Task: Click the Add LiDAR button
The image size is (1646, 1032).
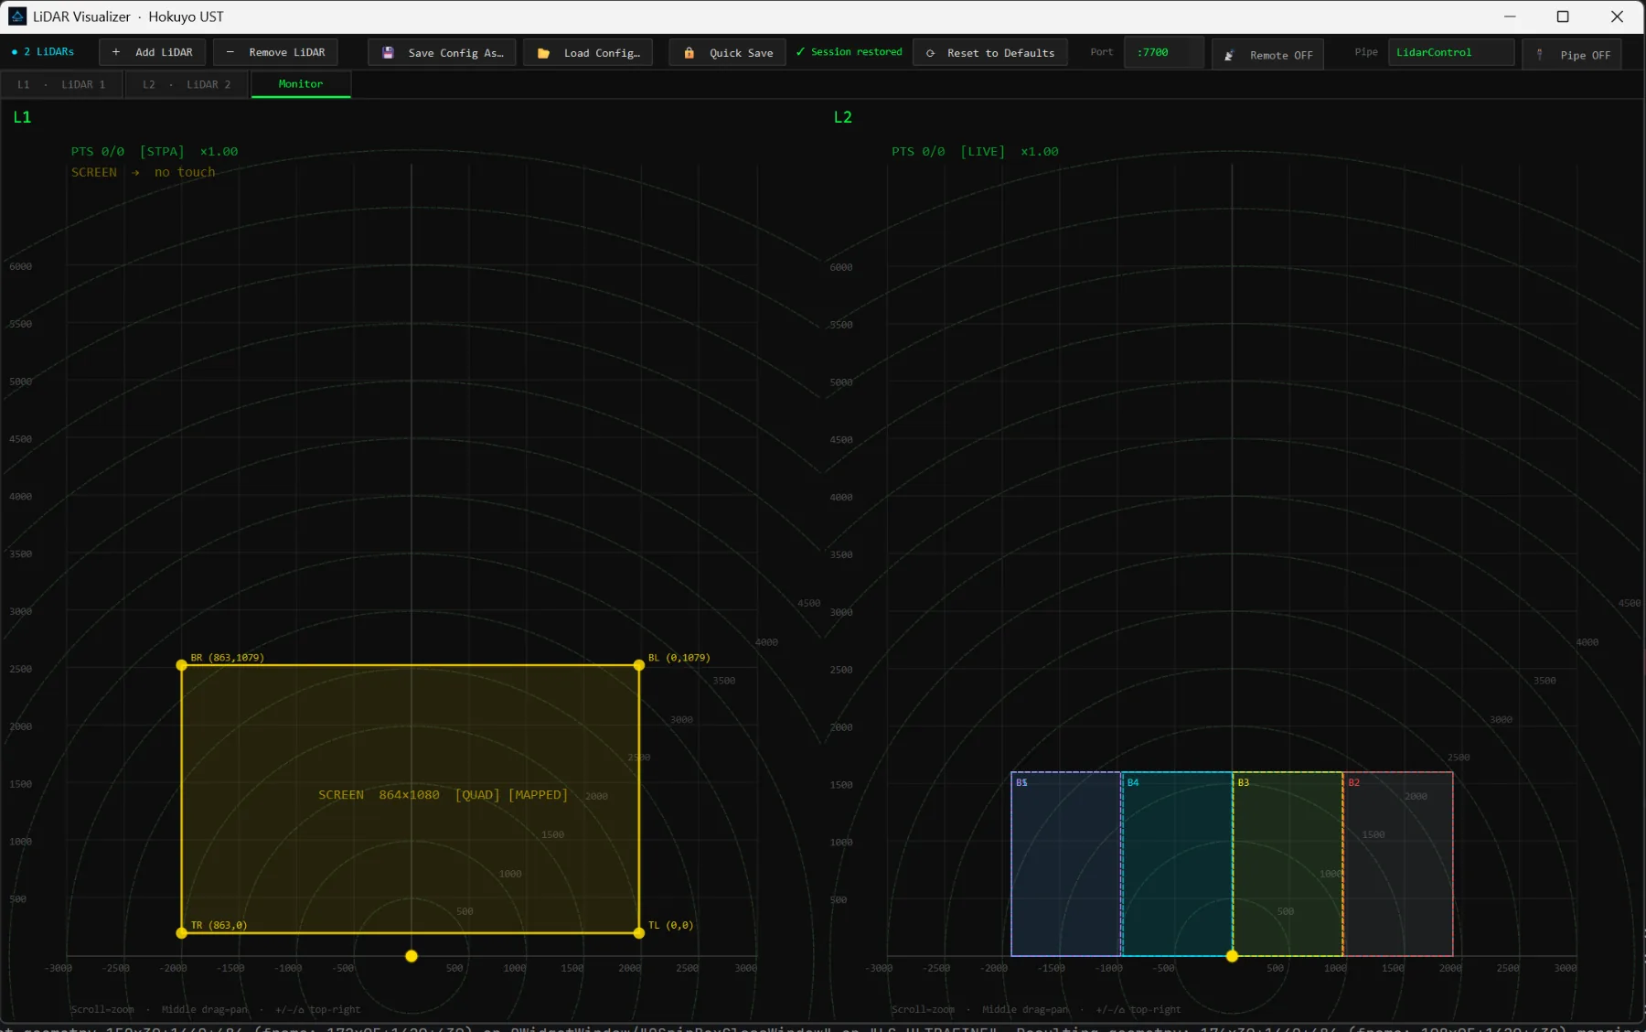Action: 152,52
